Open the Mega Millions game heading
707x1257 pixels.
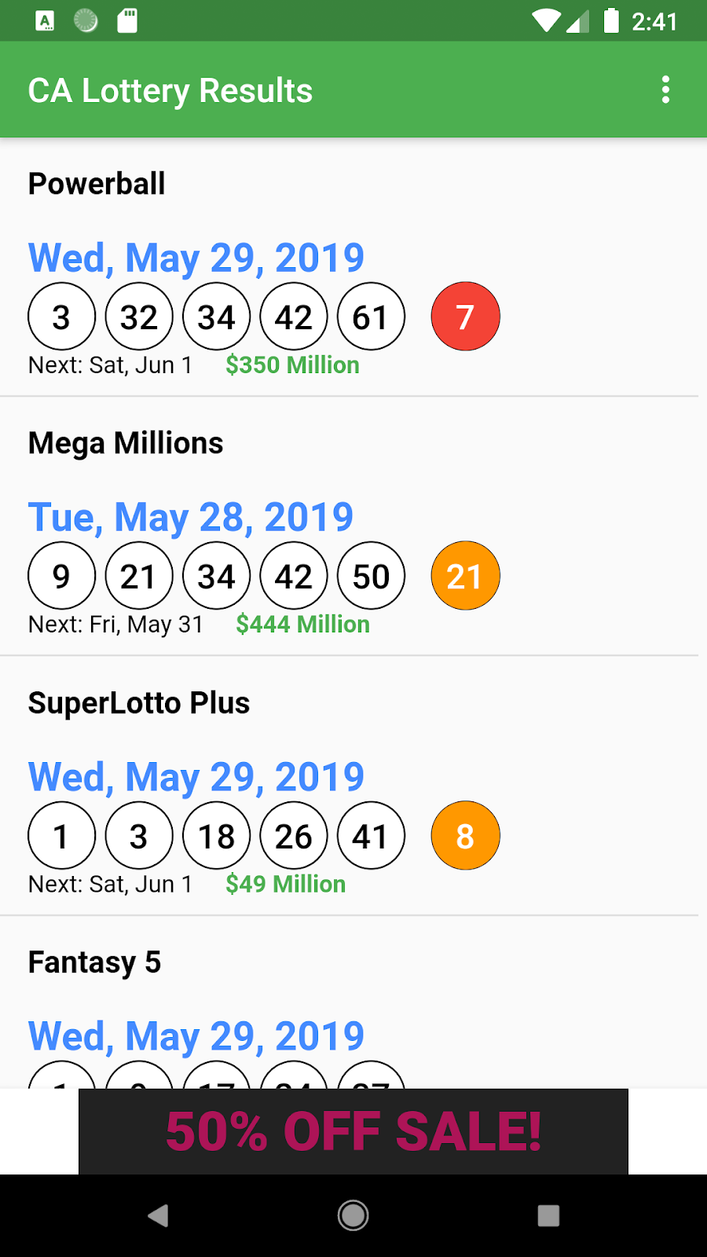tap(126, 443)
